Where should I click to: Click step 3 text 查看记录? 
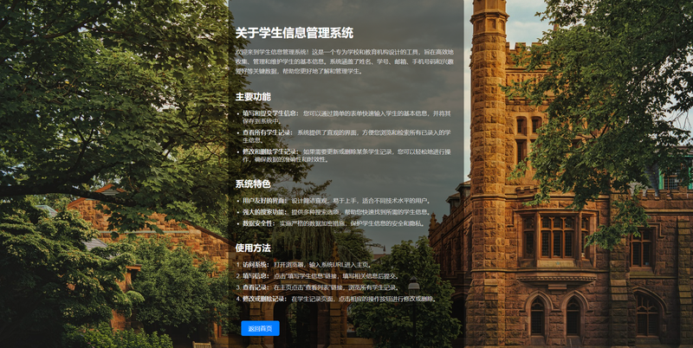point(256,287)
